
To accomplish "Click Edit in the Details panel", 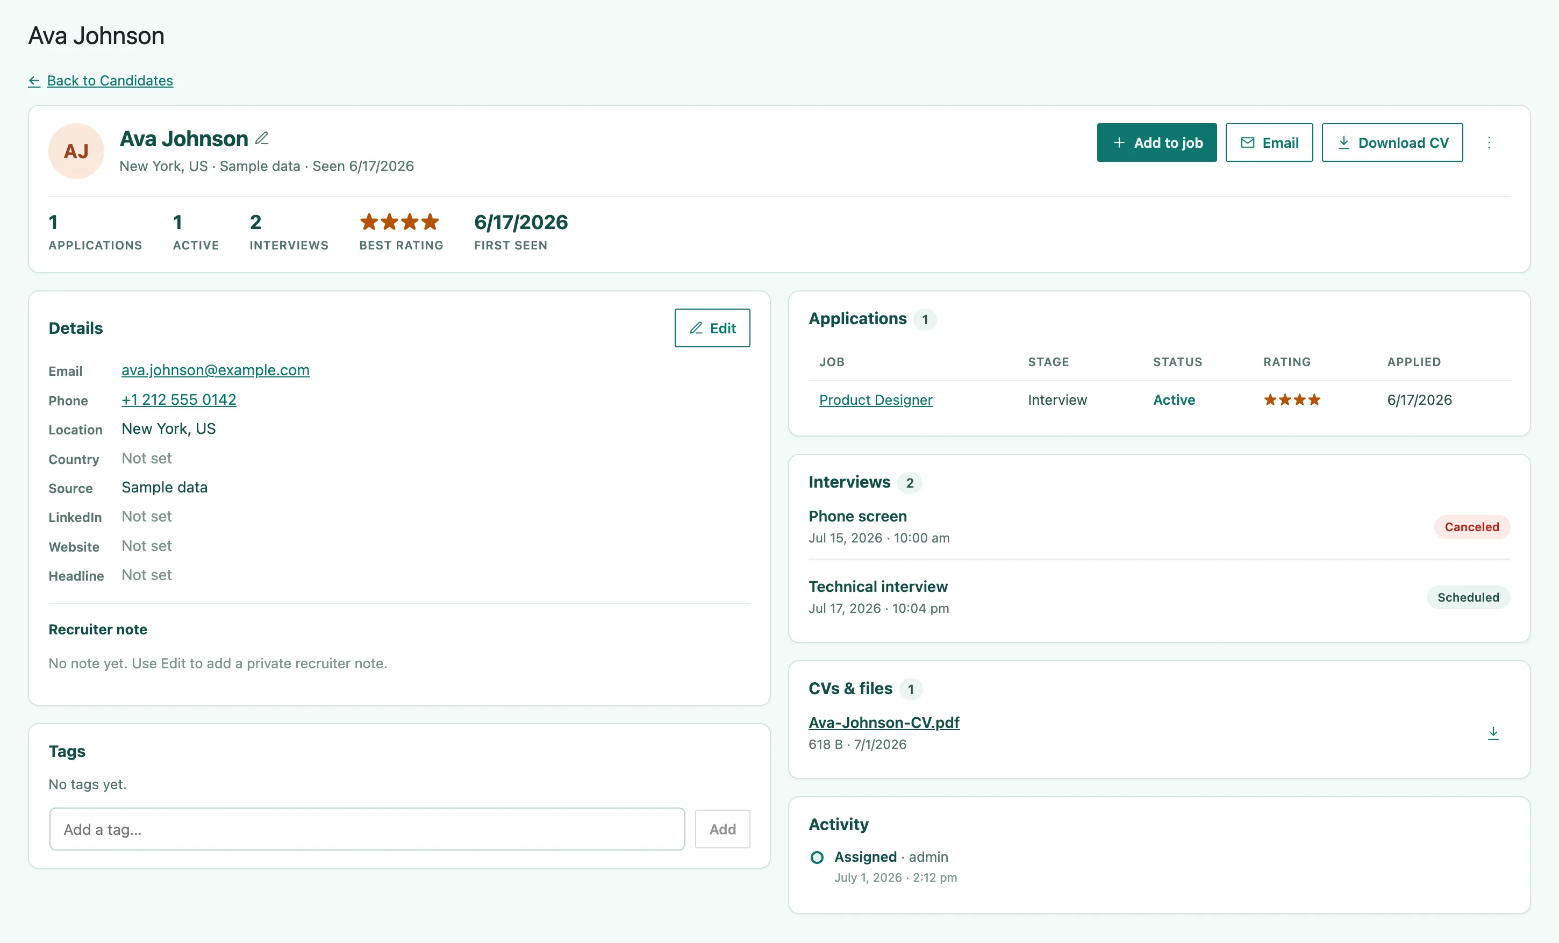I will coord(712,328).
